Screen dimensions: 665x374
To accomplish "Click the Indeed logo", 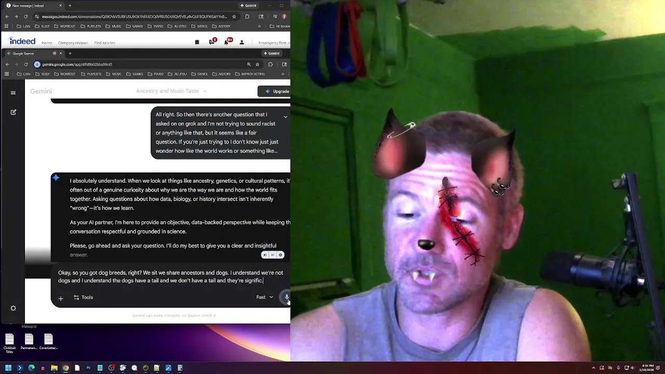I will point(22,42).
